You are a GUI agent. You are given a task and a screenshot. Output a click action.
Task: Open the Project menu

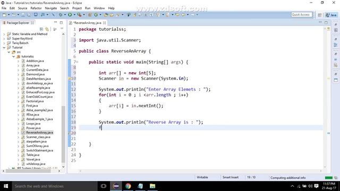(x=76, y=8)
